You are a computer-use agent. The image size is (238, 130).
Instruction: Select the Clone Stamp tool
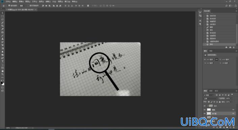pos(2,39)
